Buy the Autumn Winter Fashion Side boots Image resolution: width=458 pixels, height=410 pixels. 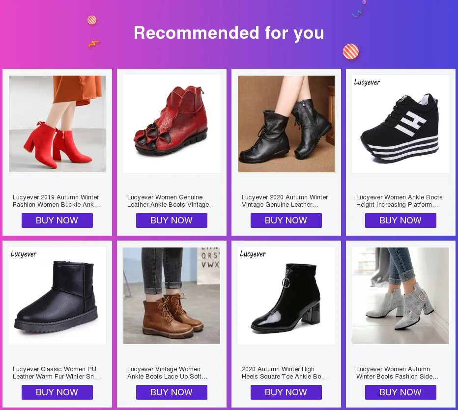[401, 392]
